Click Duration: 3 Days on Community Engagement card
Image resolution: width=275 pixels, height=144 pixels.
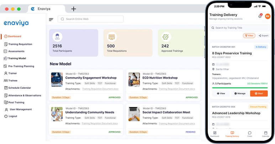click(x=61, y=97)
